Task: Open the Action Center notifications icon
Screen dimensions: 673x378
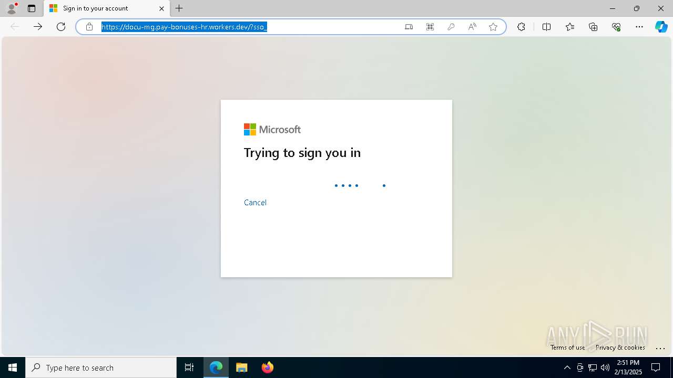Action: tap(656, 367)
